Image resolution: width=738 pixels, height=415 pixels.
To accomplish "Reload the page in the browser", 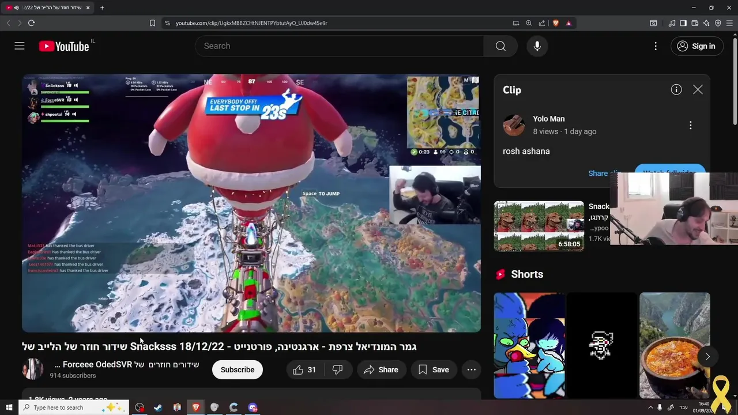I will tap(31, 23).
